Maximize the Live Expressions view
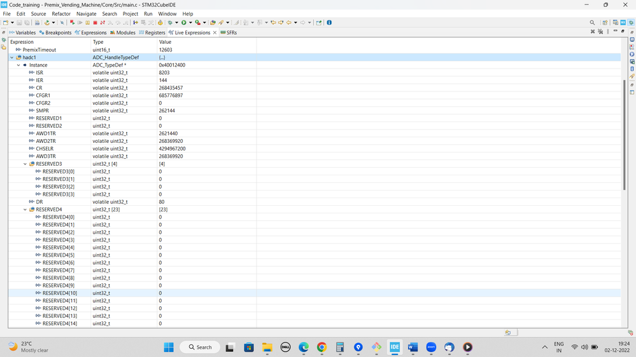Viewport: 636px width, 357px height. pos(623,31)
